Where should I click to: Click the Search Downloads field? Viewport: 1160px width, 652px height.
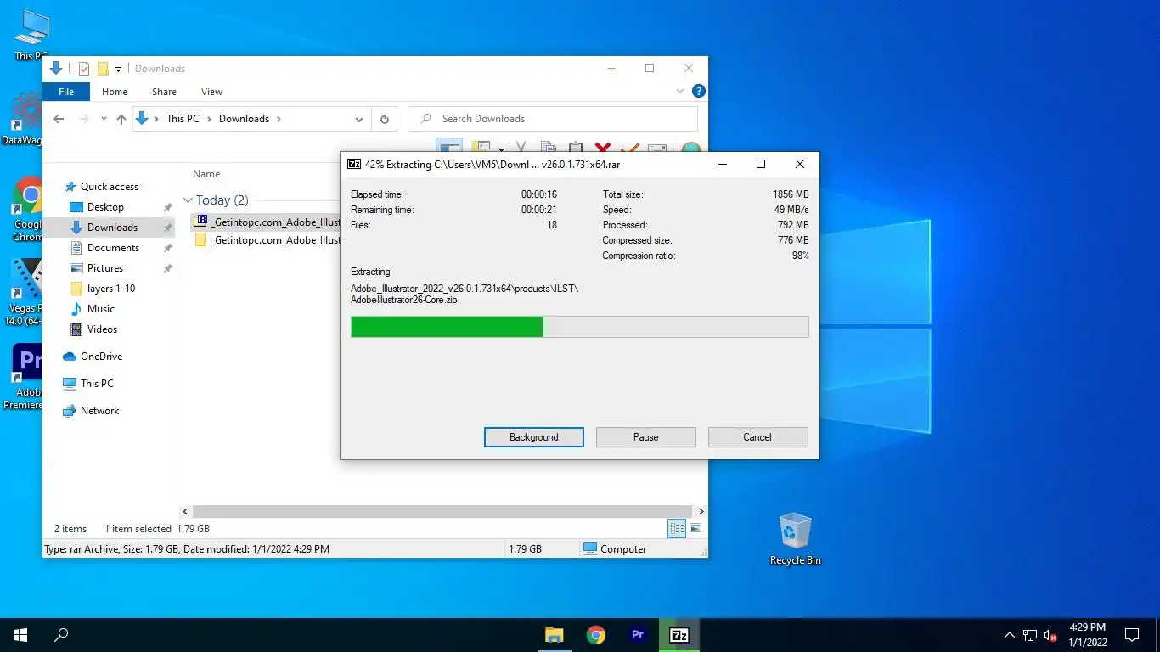[553, 119]
